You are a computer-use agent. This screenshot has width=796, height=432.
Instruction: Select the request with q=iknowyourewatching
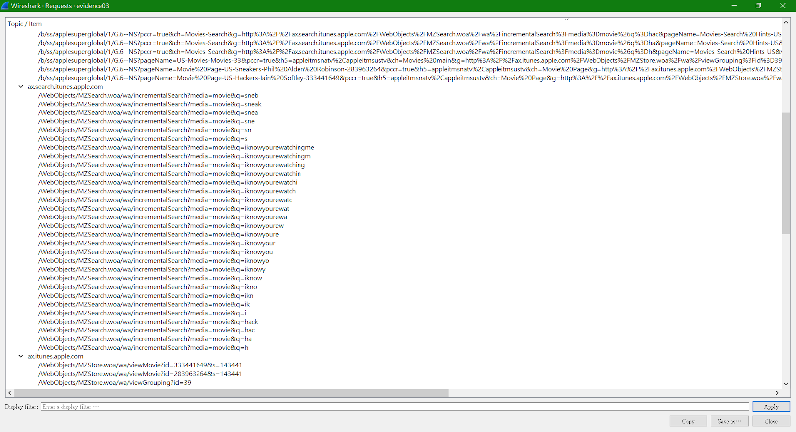point(172,165)
